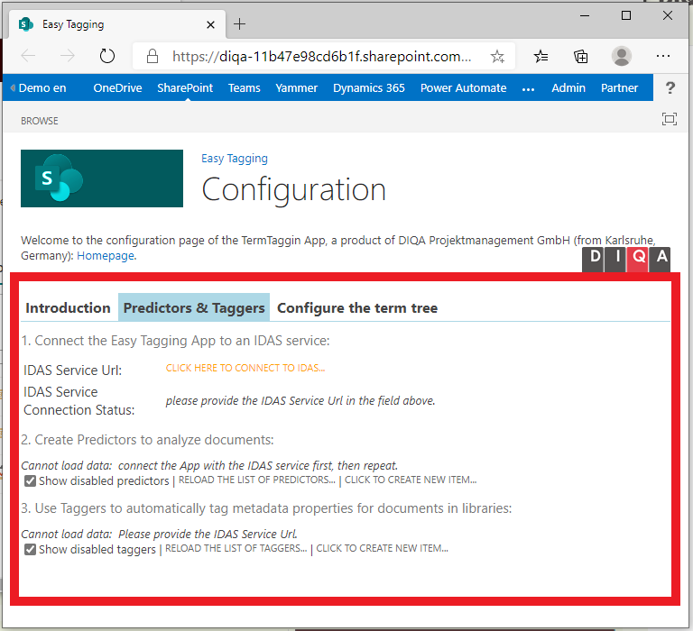Open the user profile avatar
Screen dimensions: 693x631
point(622,56)
